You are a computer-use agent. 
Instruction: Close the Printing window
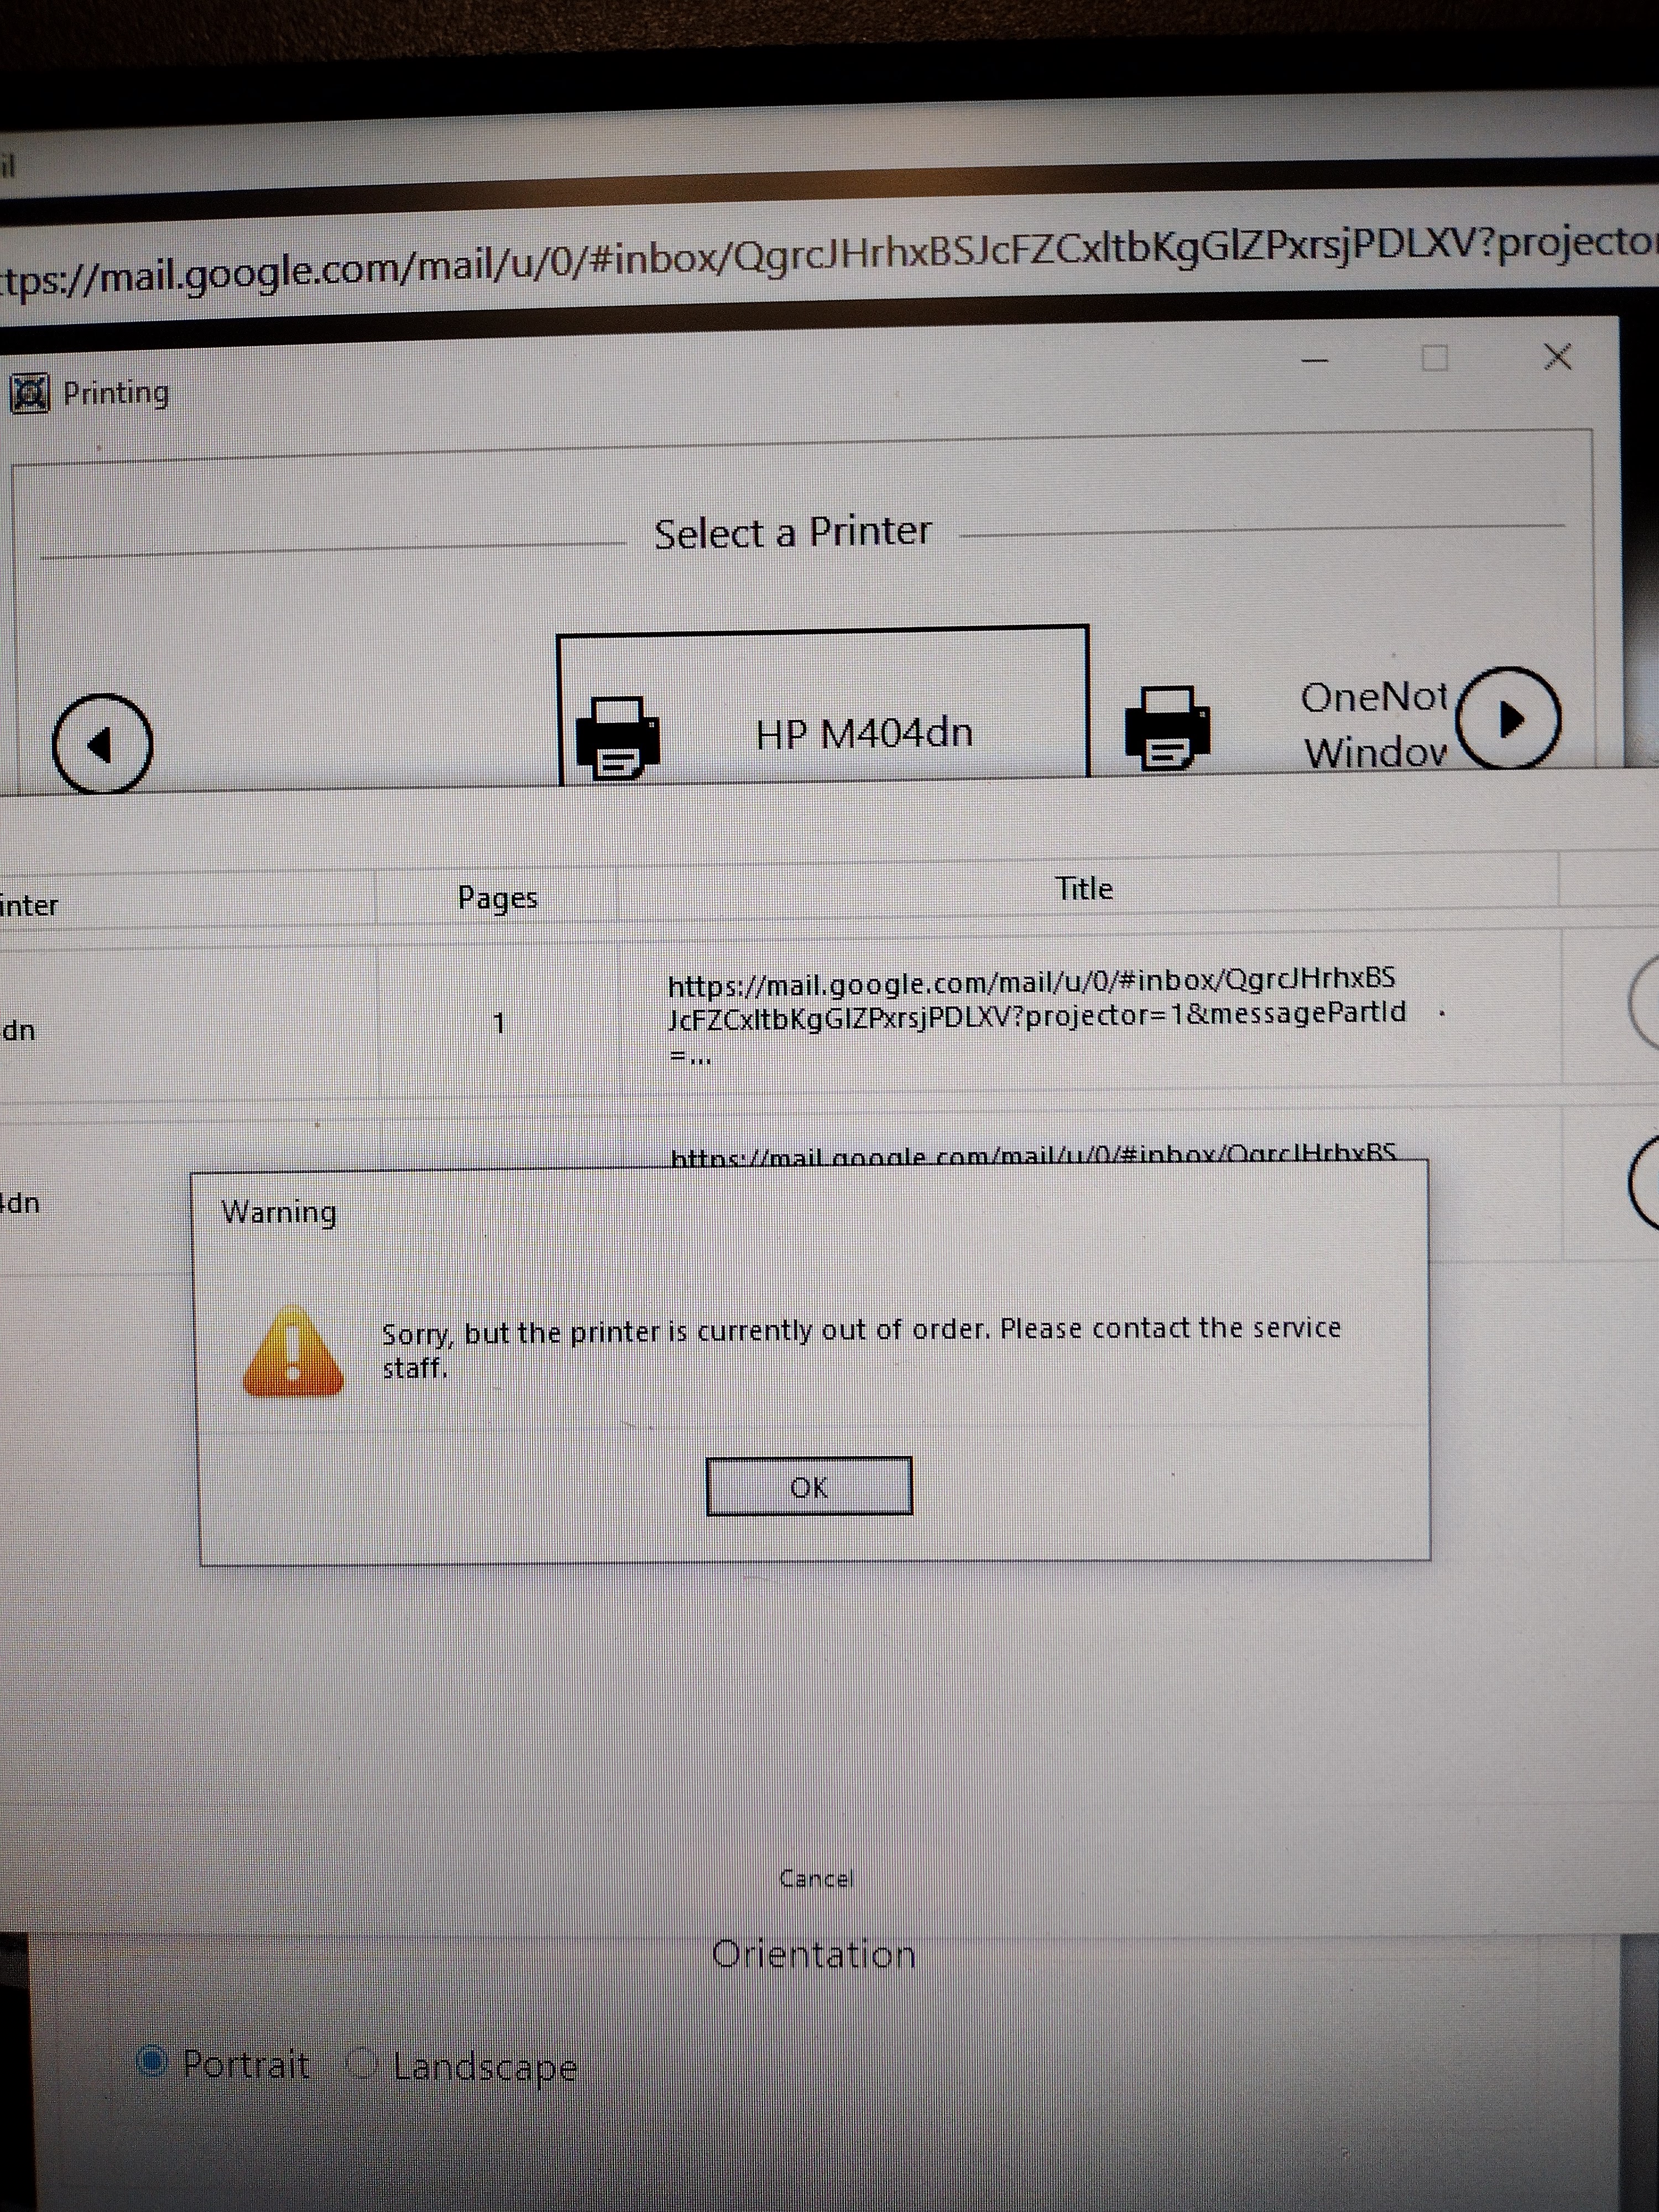pyautogui.click(x=1557, y=357)
